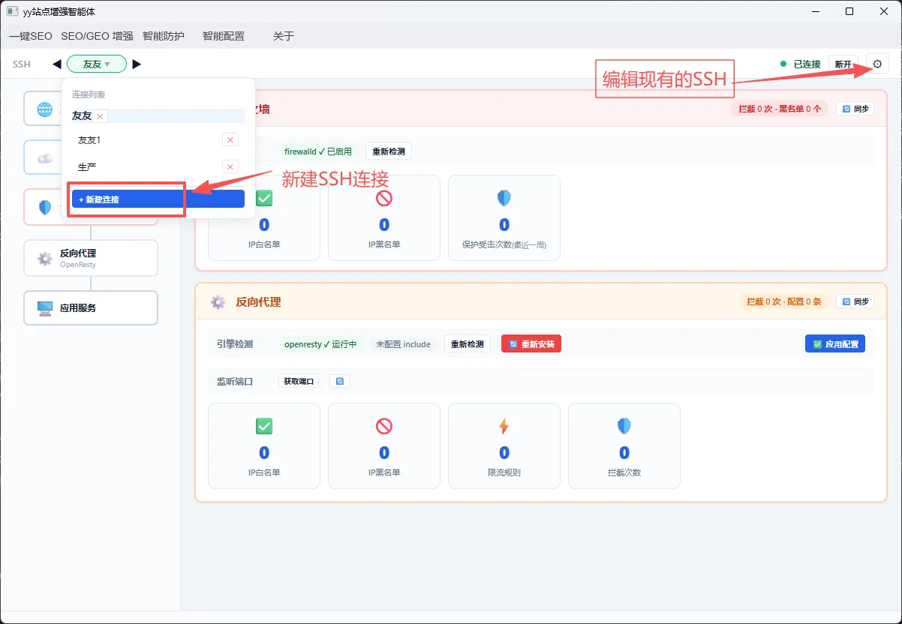902x624 pixels.
Task: Open the 智能防护 menu
Action: point(164,36)
